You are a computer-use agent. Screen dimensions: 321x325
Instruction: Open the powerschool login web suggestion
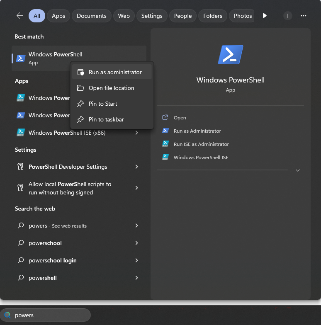[x=79, y=260]
